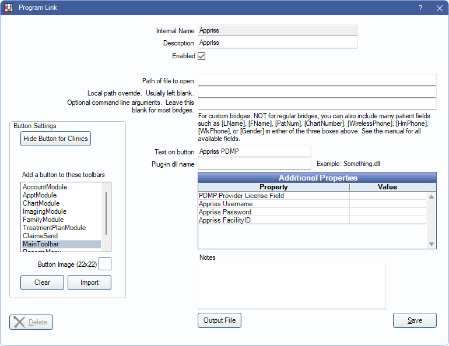Click the Internal Name field

pyautogui.click(x=278, y=30)
